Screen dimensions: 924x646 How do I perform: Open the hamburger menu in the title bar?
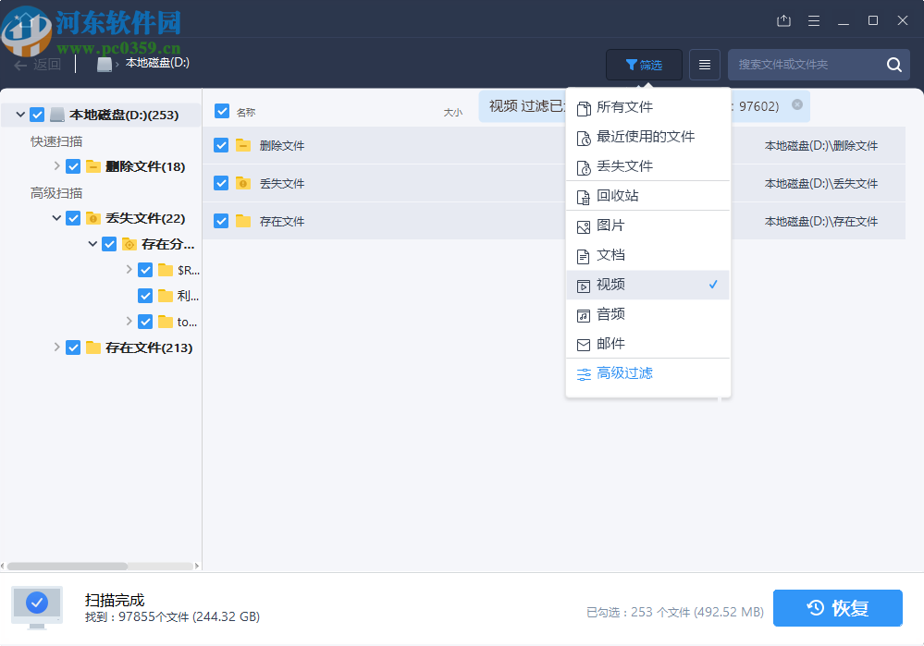pyautogui.click(x=815, y=19)
